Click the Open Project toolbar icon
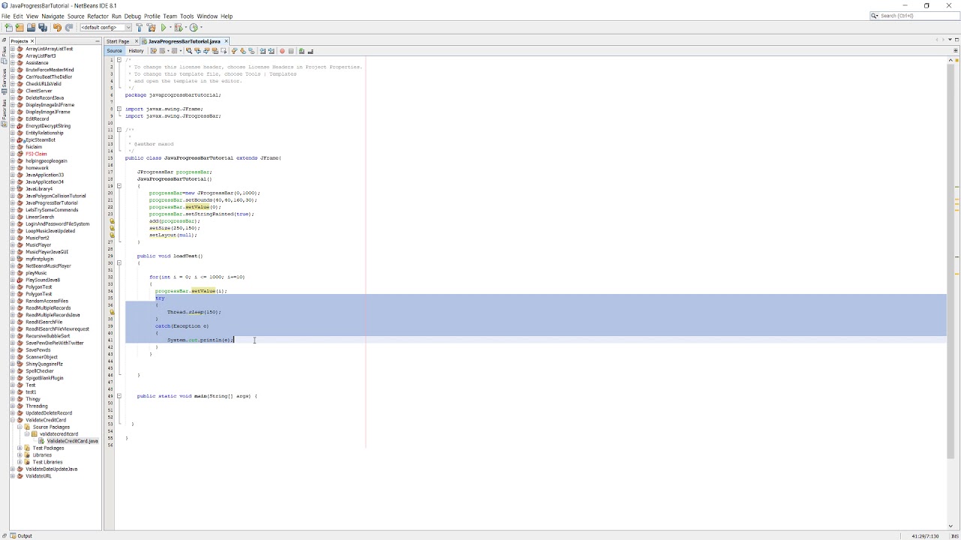This screenshot has height=540, width=961. click(x=31, y=28)
